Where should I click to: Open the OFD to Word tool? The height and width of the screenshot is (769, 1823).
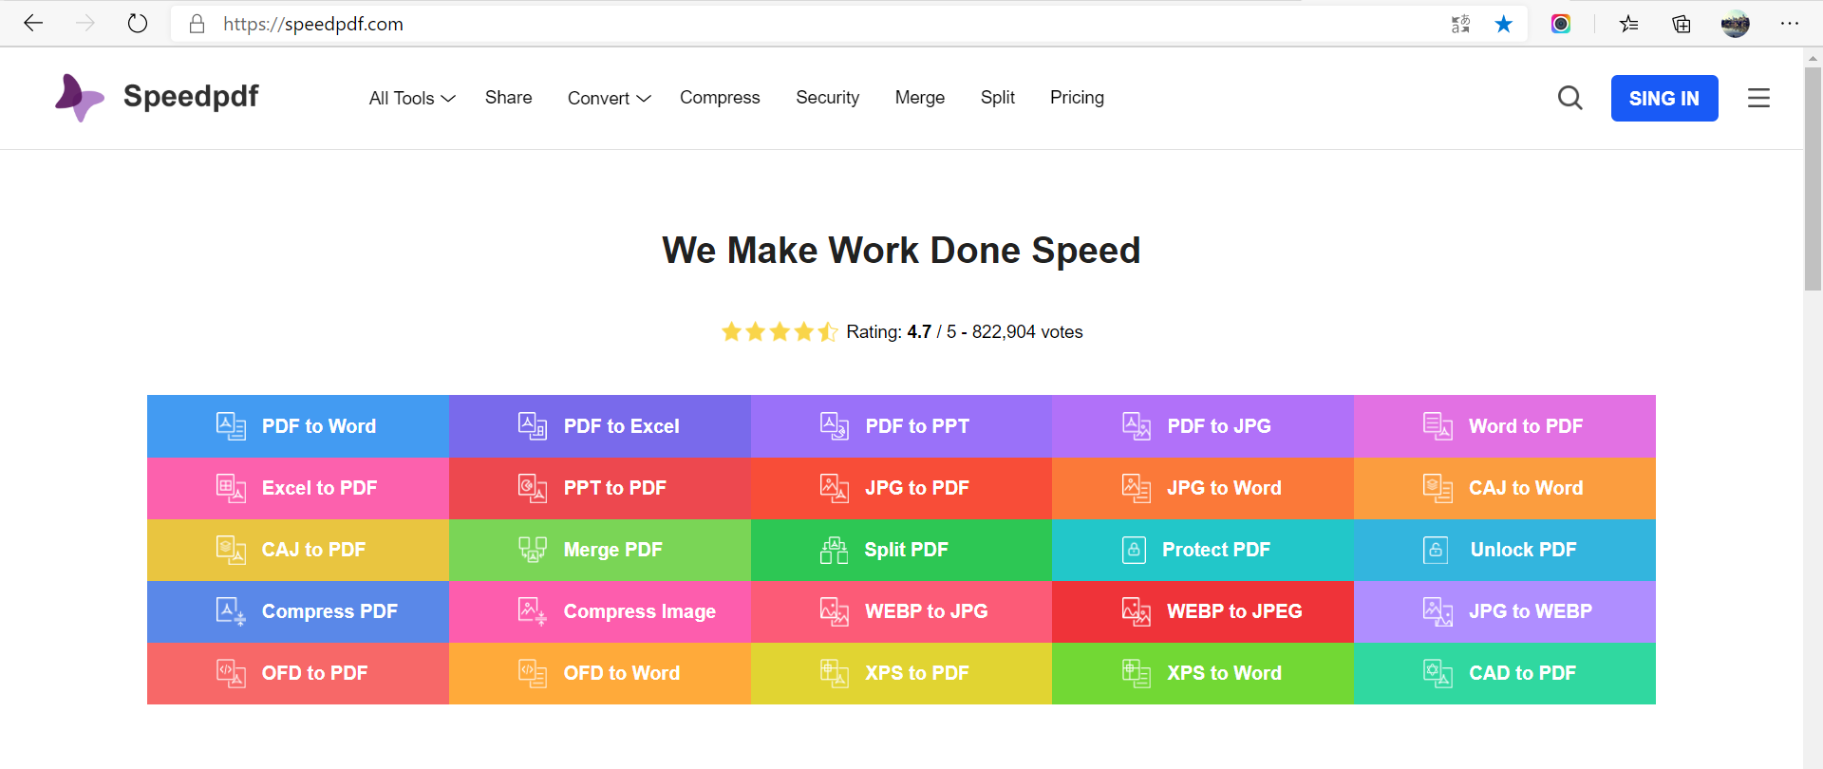coord(600,673)
